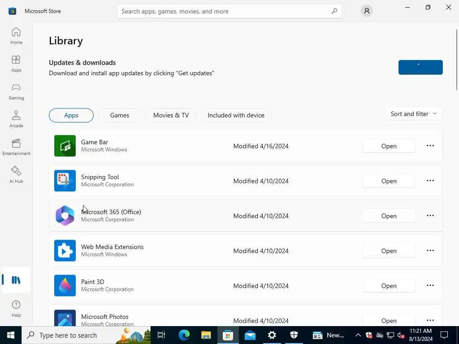Select the Library icon in sidebar
The image size is (459, 344).
[x=16, y=280]
